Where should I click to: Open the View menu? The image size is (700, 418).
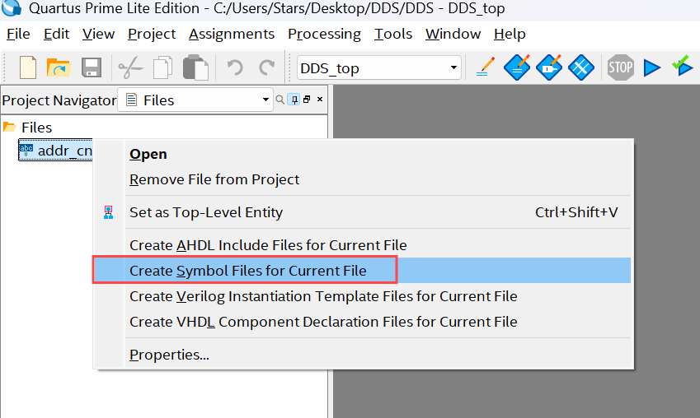(99, 34)
